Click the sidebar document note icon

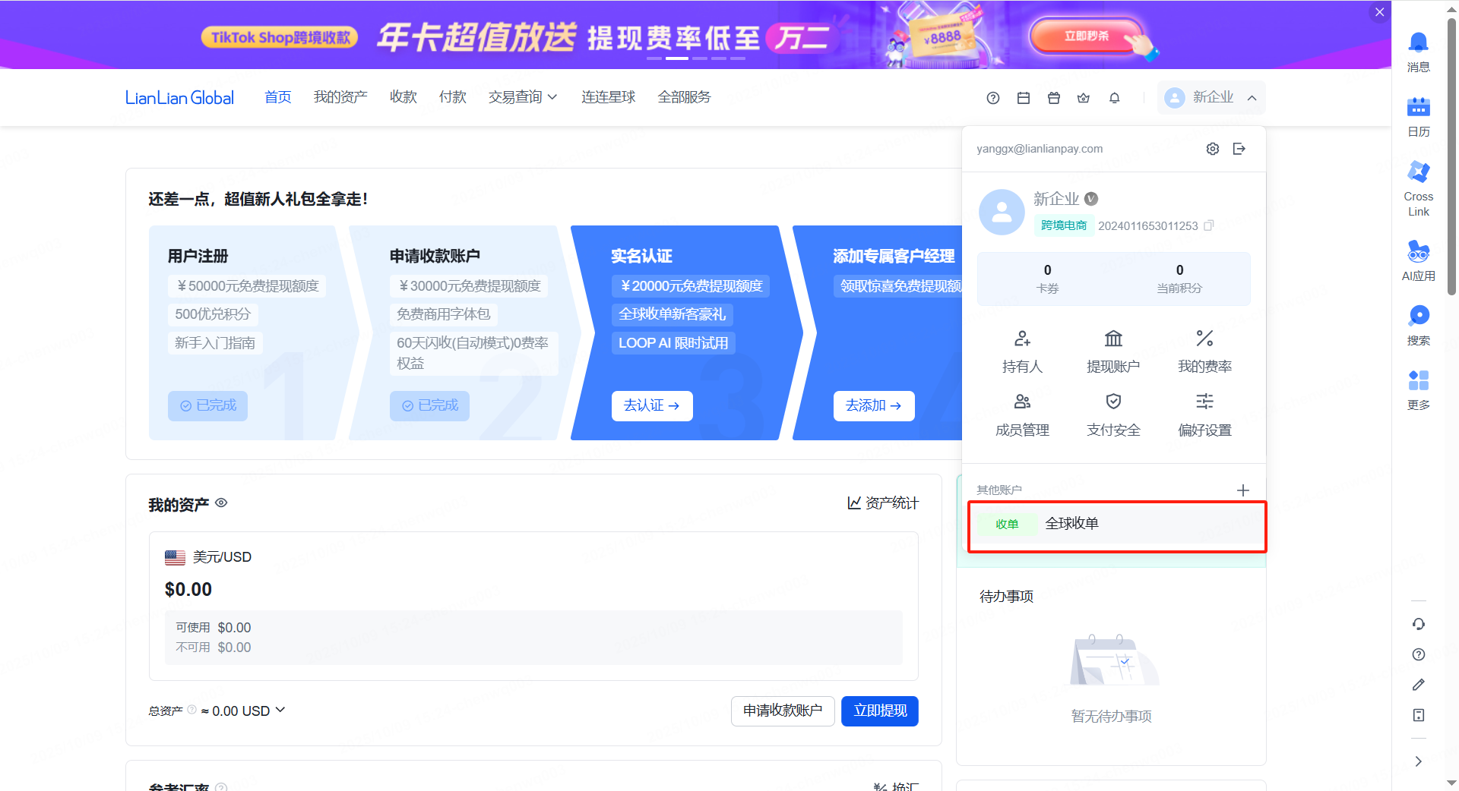point(1418,715)
